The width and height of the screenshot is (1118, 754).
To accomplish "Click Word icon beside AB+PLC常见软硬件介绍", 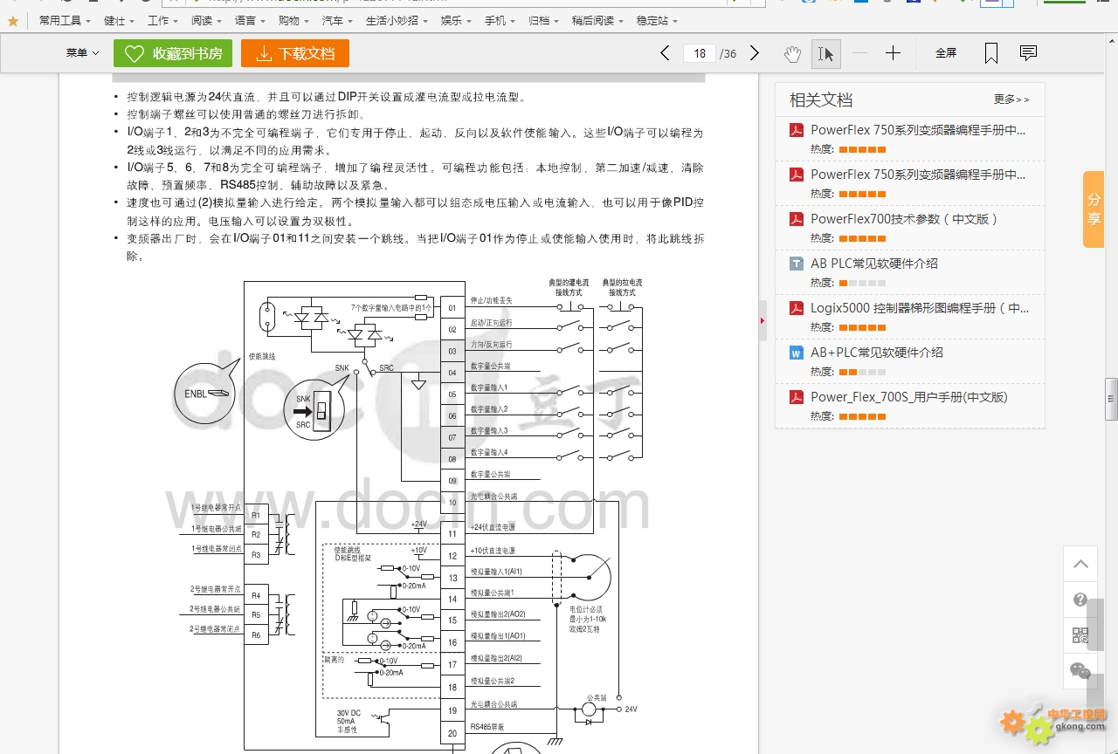I will (797, 353).
